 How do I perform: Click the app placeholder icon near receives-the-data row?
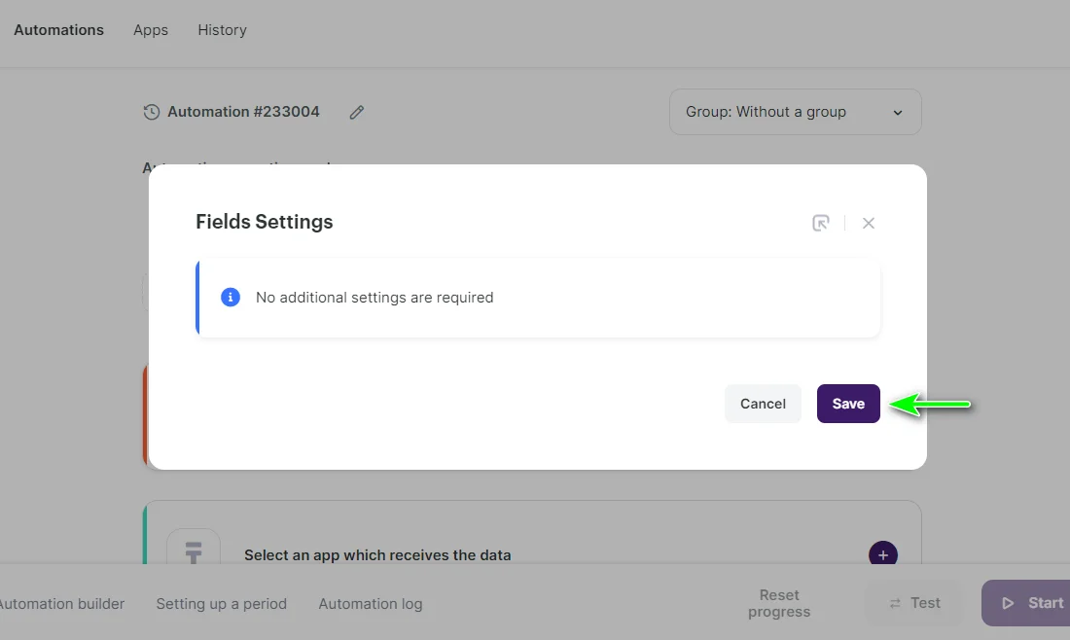tap(193, 554)
